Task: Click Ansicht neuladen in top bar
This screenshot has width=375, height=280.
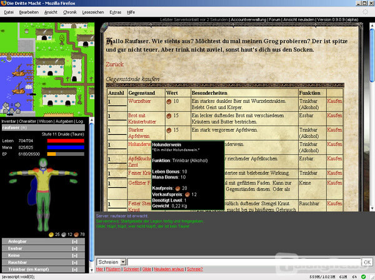Action: coord(299,19)
